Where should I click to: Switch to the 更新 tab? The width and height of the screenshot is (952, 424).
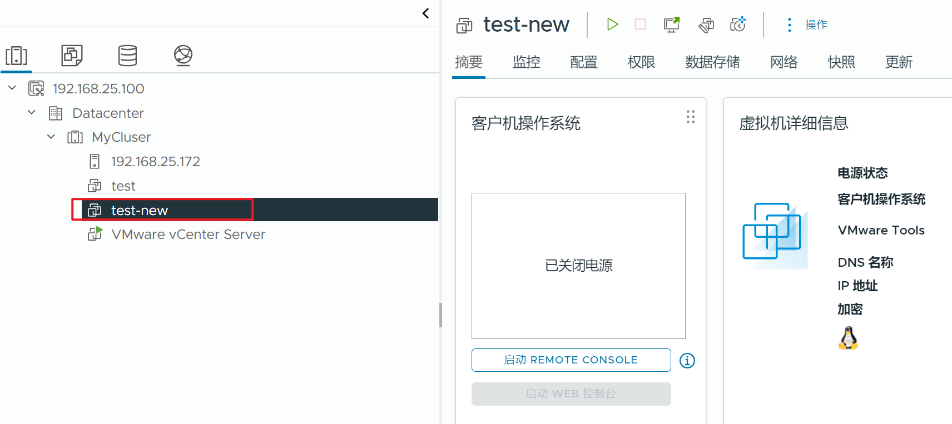coord(899,62)
